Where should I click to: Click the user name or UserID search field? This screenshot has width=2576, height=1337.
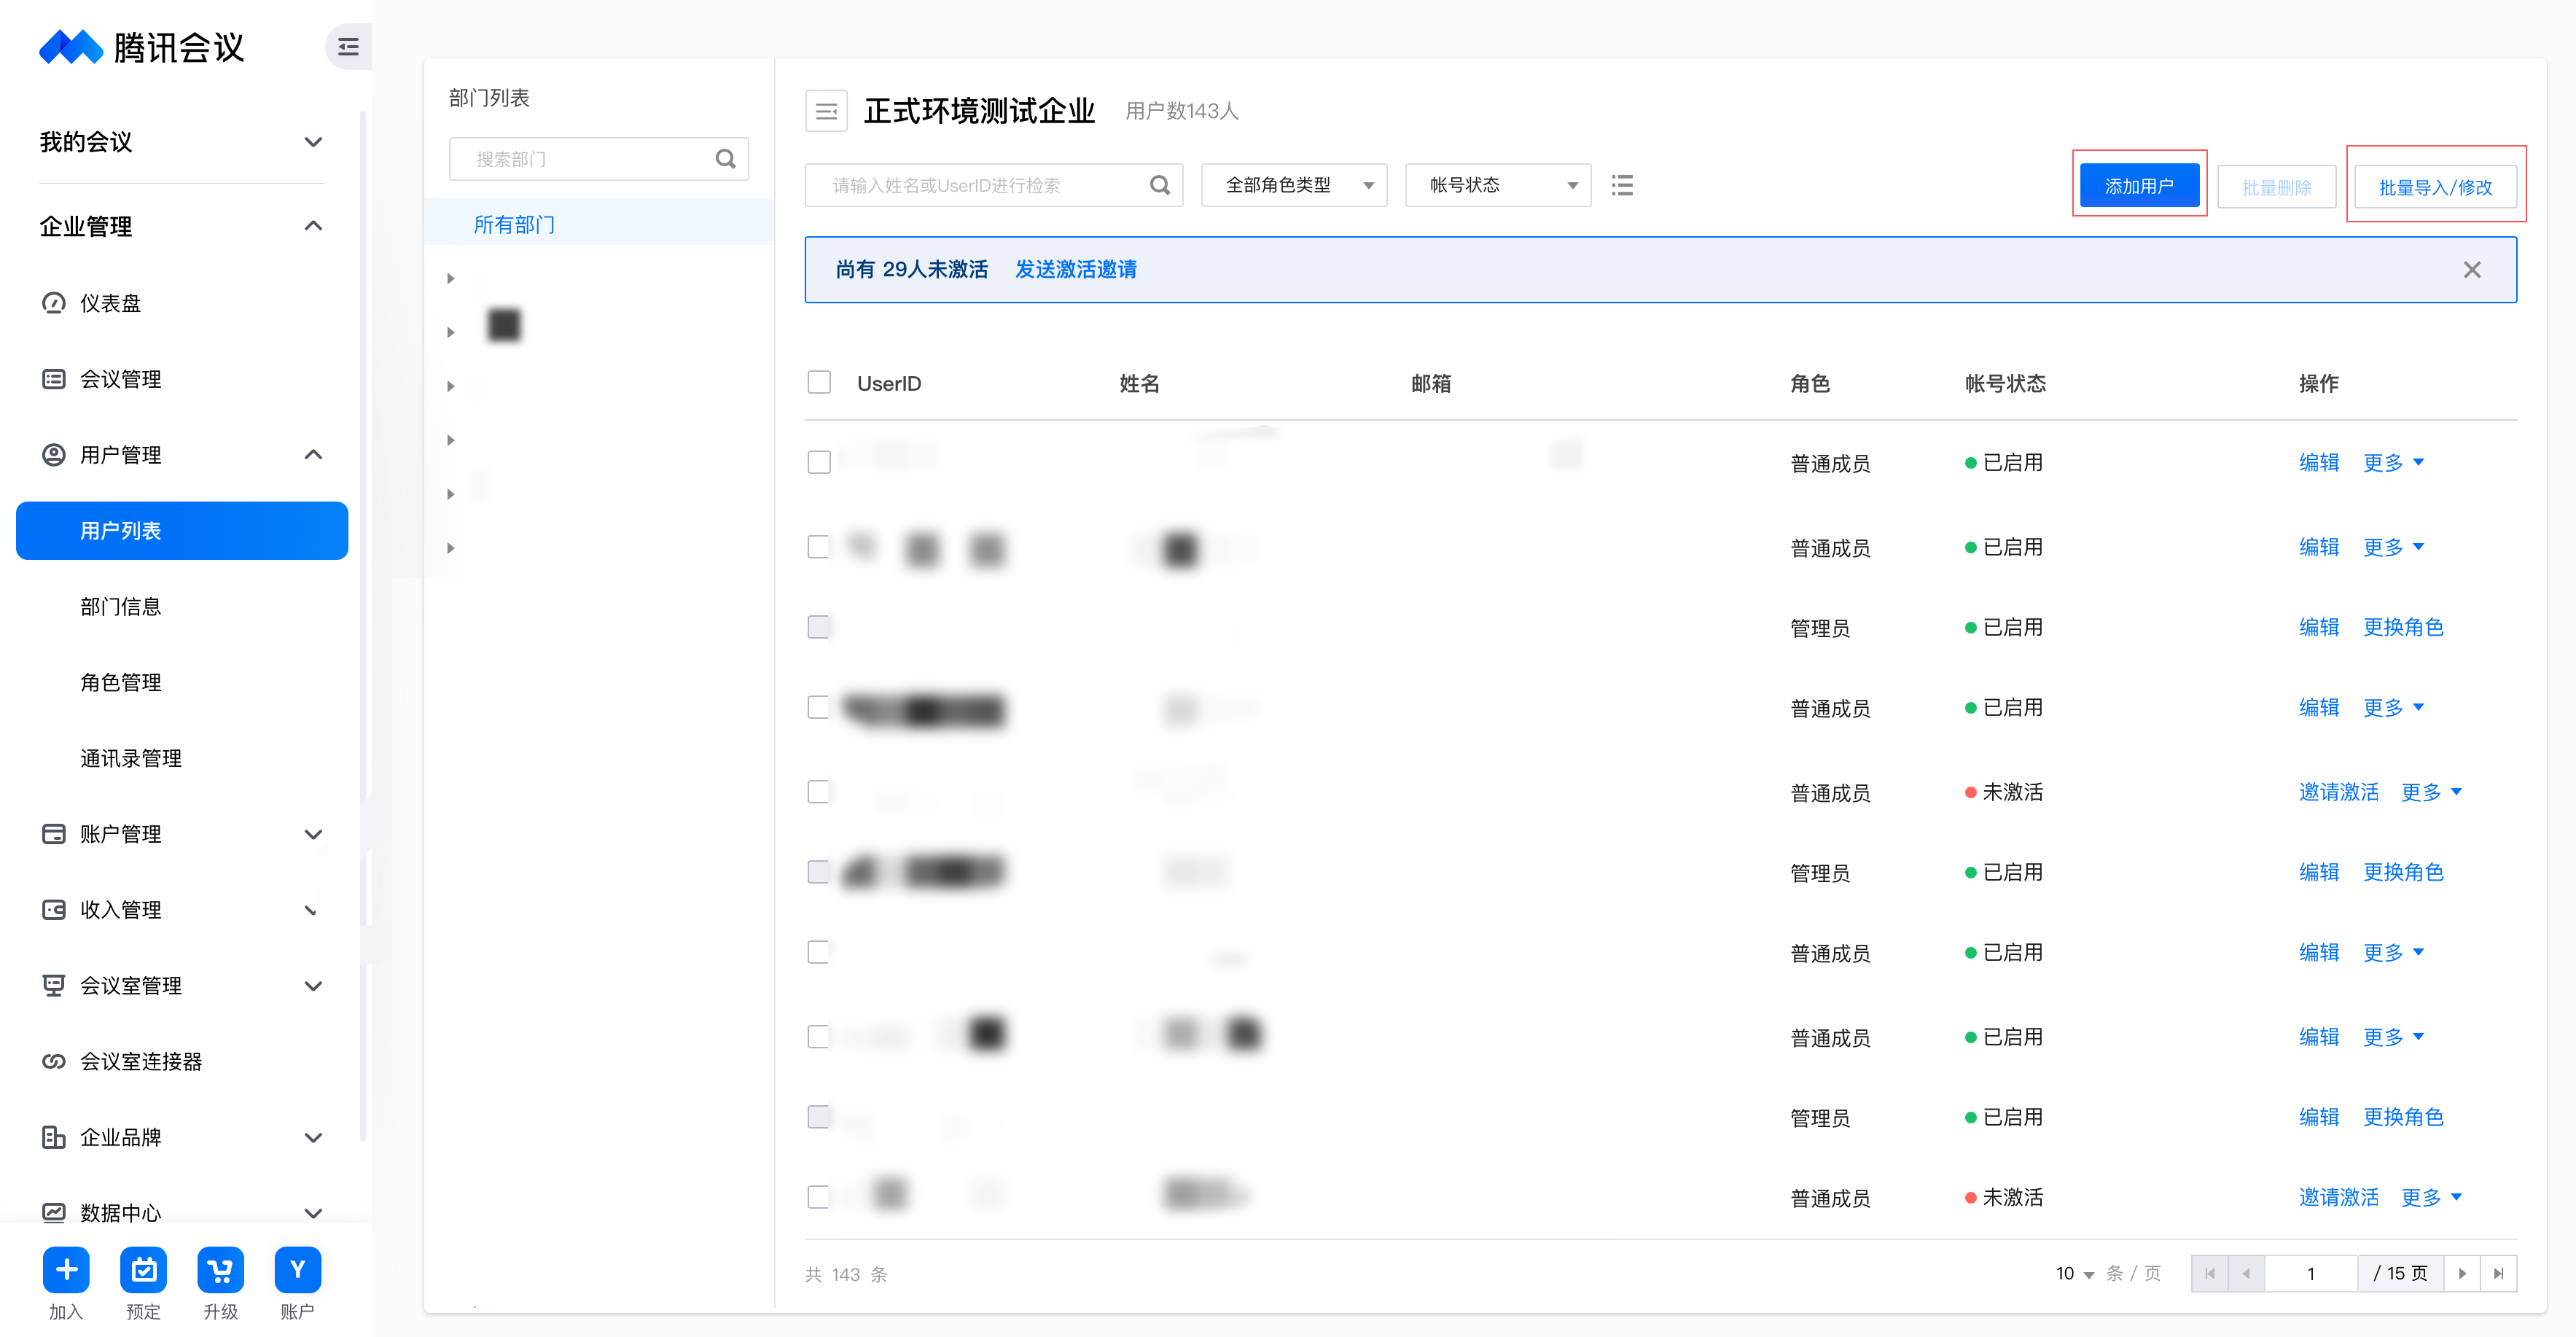coord(980,185)
